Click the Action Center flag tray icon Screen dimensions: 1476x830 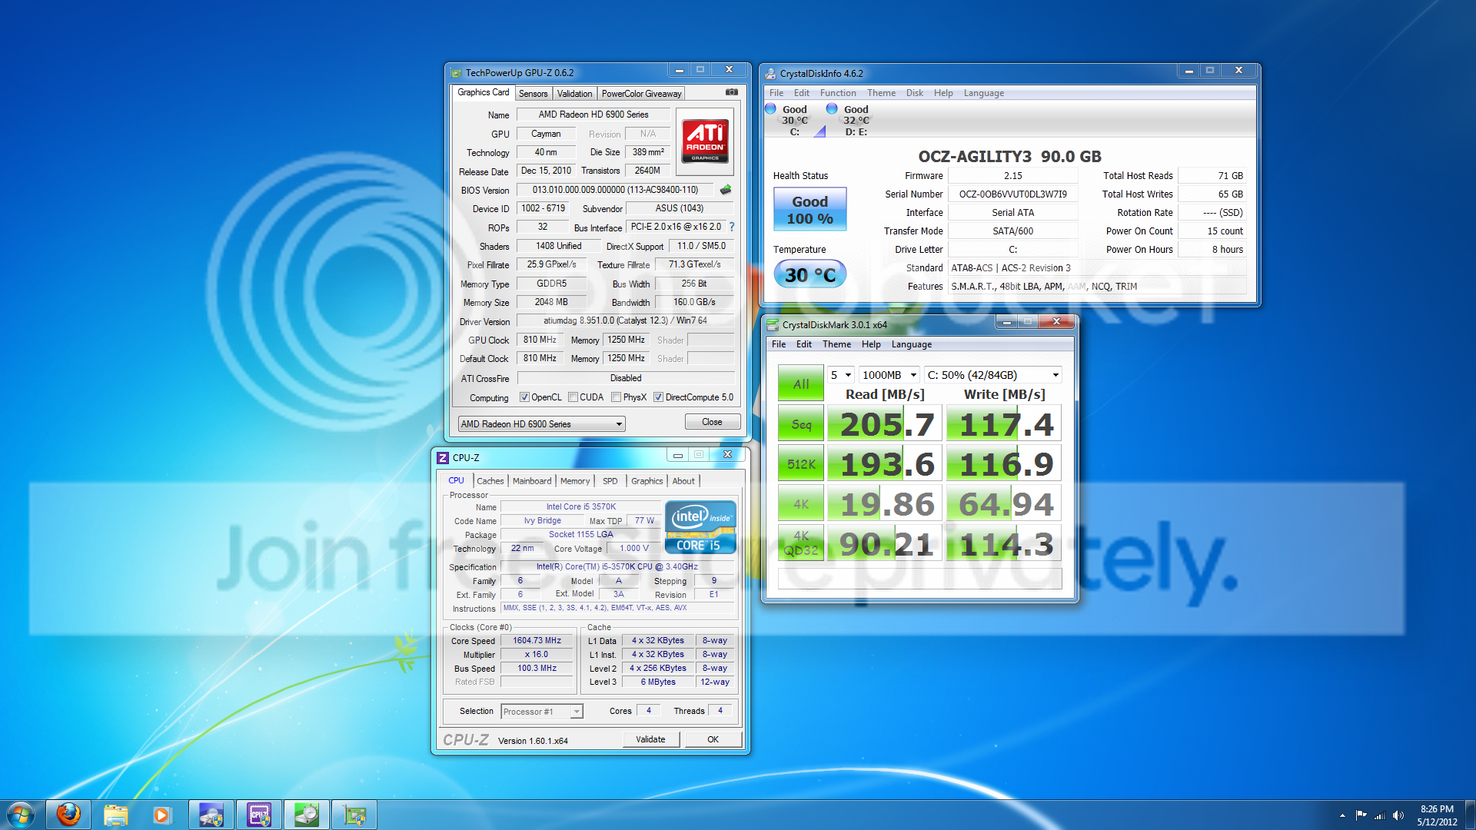pos(1361,815)
